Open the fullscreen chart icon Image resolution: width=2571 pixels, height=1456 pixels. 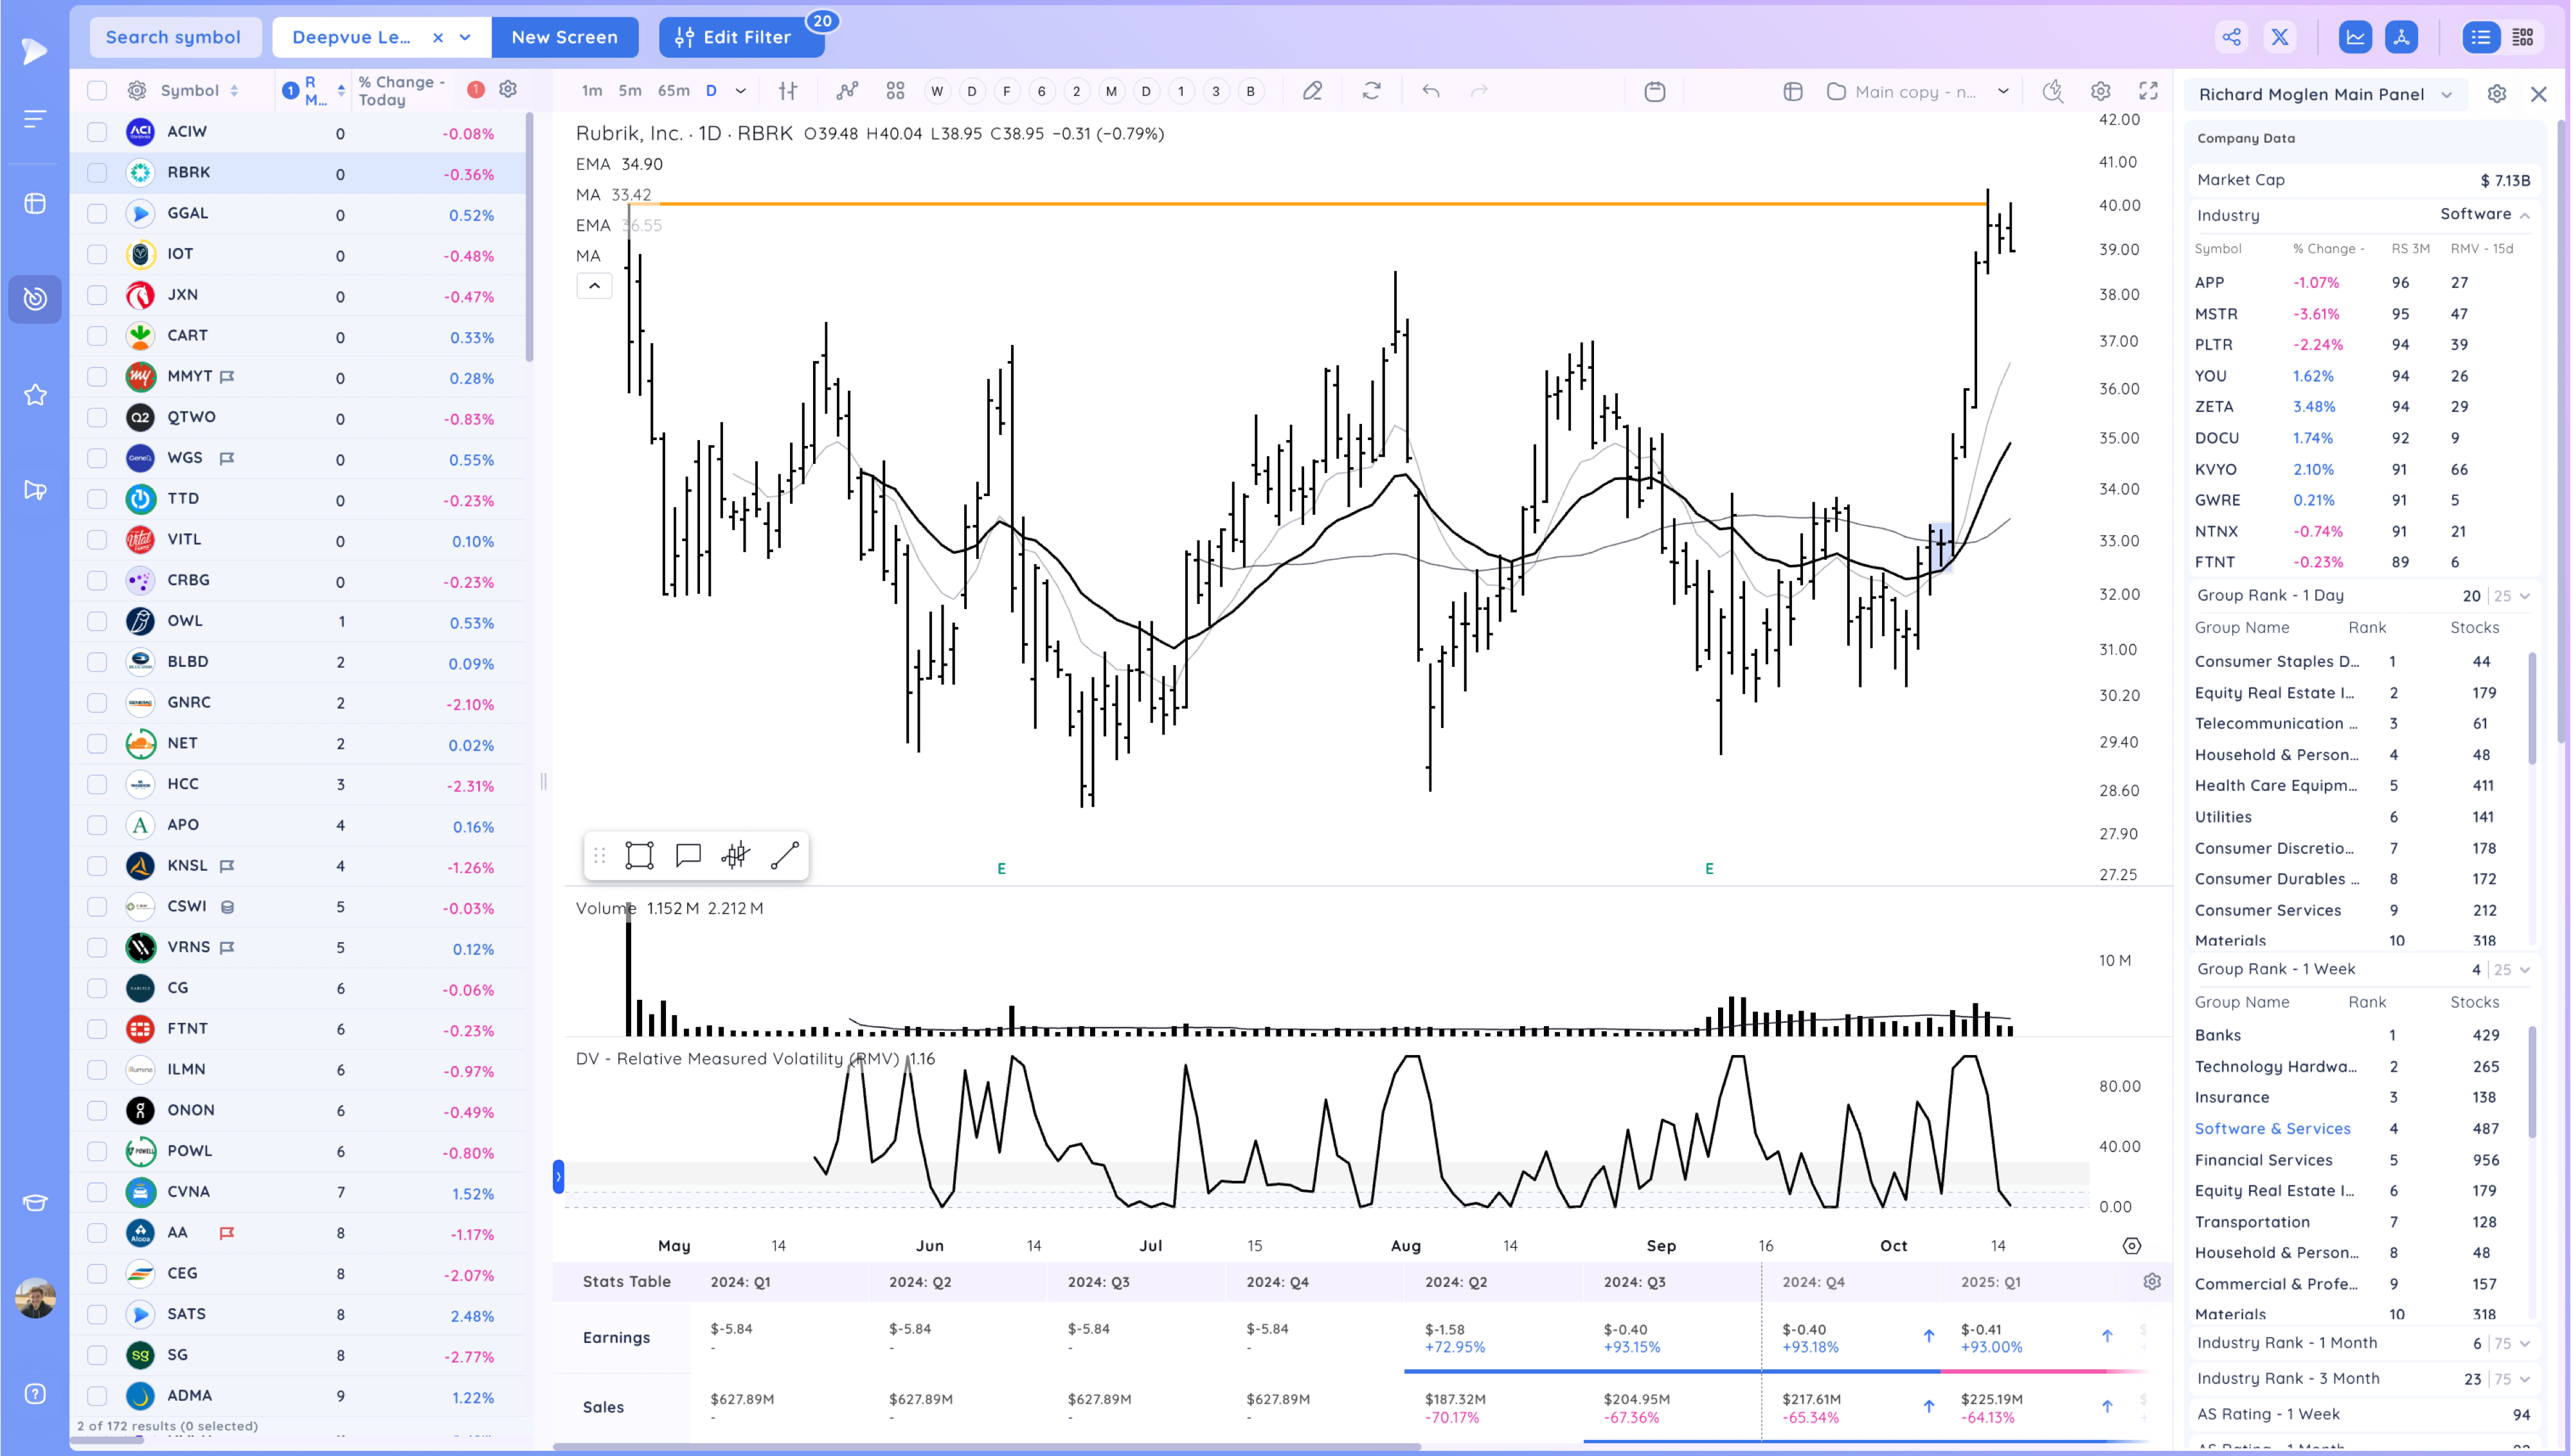(x=2148, y=91)
